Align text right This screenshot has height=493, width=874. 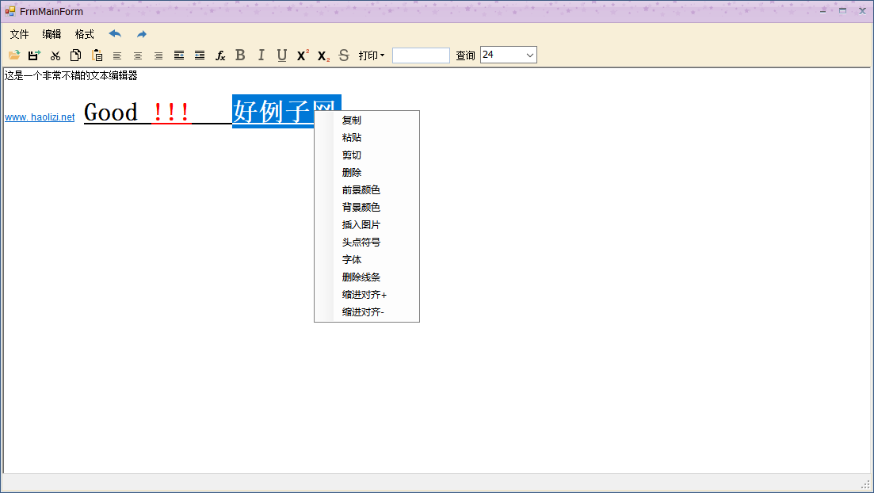[158, 55]
